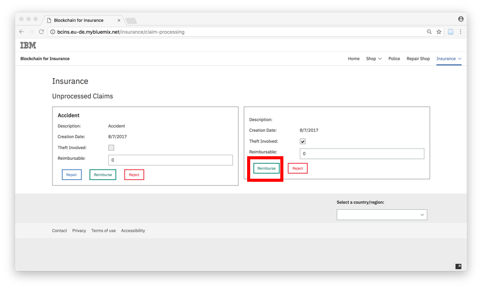This screenshot has height=289, width=482.
Task: Click the blue extension icon in toolbar
Action: (x=451, y=32)
